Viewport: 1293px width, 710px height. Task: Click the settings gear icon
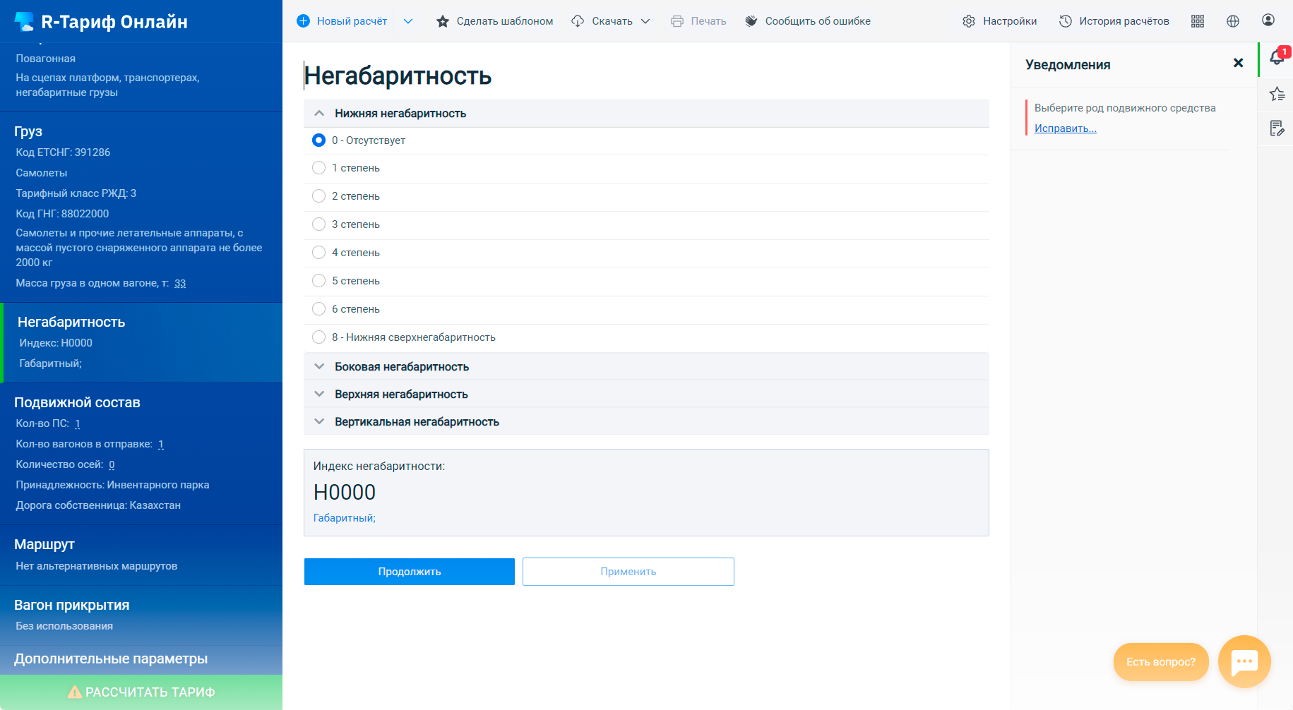pyautogui.click(x=969, y=21)
